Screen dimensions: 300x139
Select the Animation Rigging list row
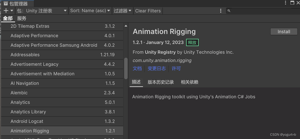click(x=62, y=131)
